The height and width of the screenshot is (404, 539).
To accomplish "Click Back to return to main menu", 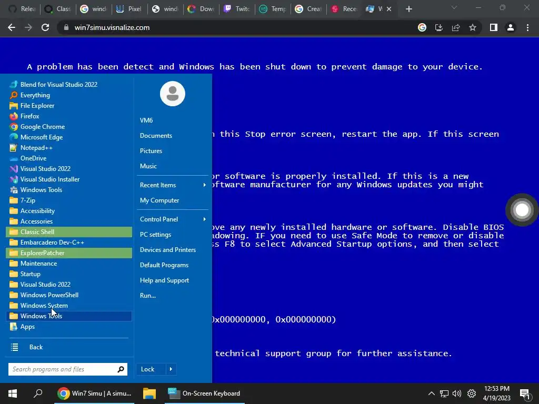I will coord(69,347).
